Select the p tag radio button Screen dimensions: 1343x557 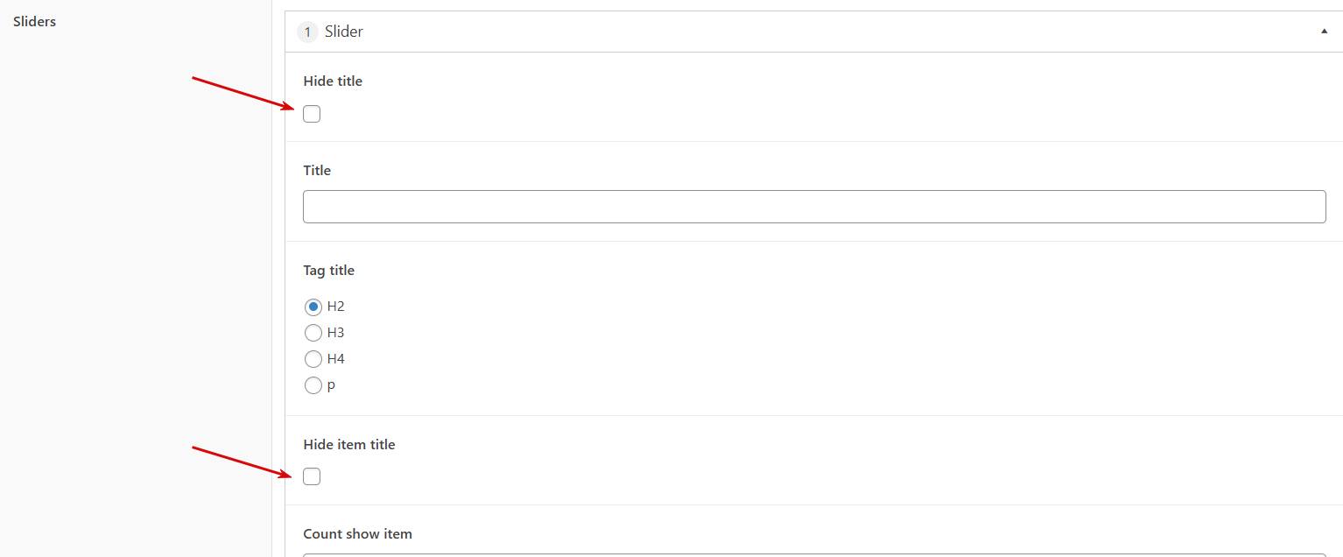pos(313,385)
